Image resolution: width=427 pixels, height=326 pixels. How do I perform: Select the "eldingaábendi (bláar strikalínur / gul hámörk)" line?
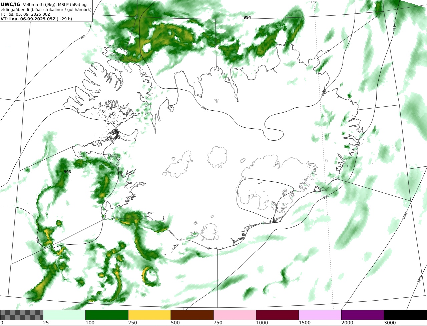click(46, 9)
